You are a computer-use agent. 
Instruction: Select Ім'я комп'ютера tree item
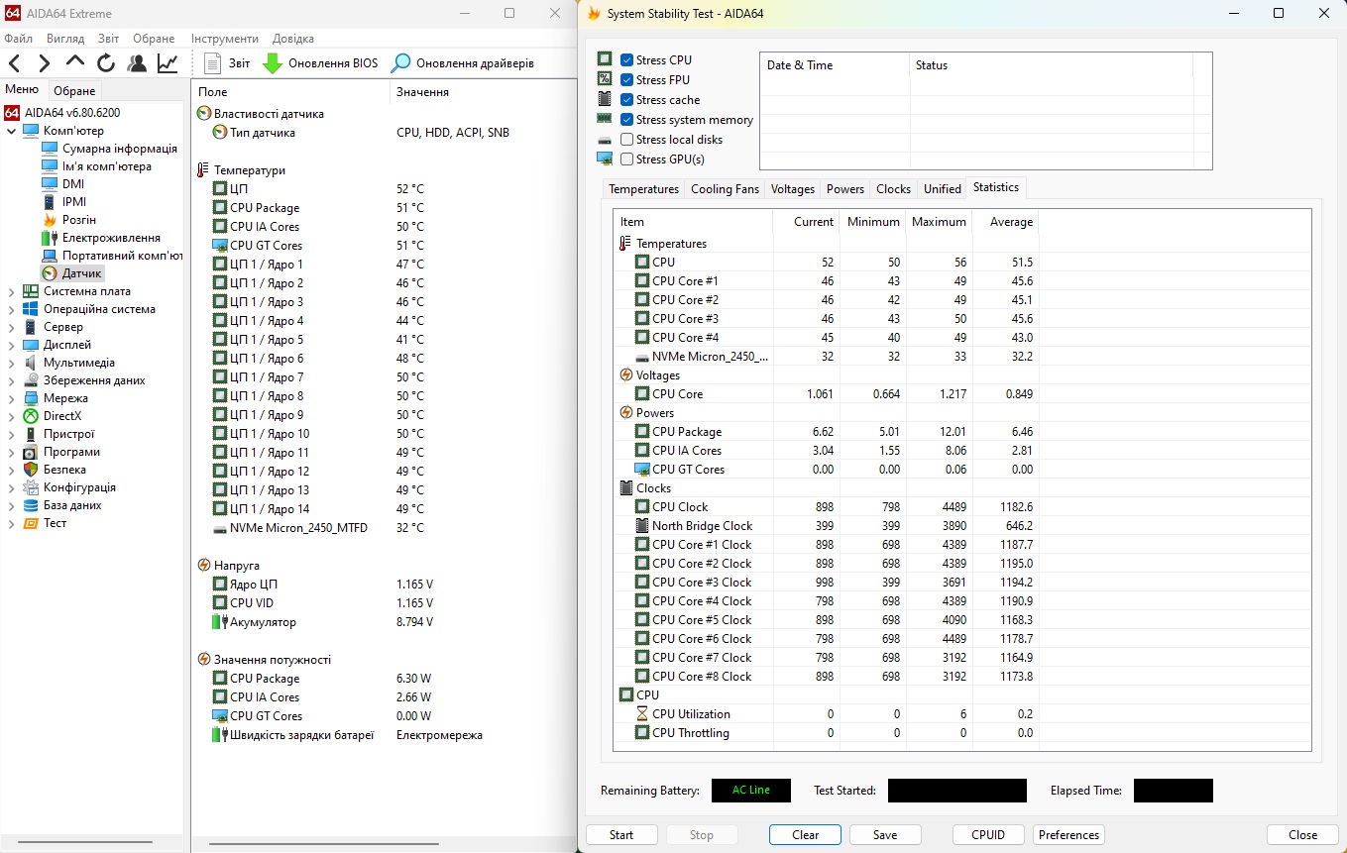coord(106,166)
